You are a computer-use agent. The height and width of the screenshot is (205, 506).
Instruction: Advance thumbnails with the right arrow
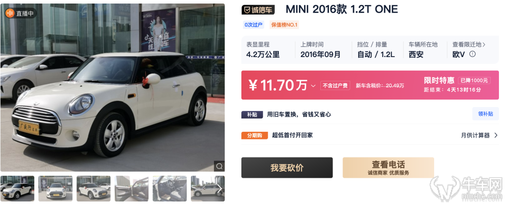click(220, 188)
